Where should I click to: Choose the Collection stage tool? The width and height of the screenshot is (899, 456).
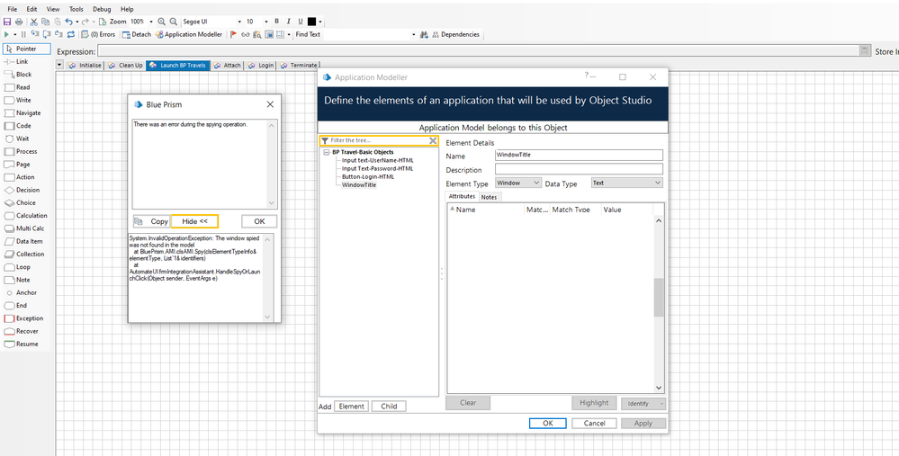pyautogui.click(x=30, y=255)
